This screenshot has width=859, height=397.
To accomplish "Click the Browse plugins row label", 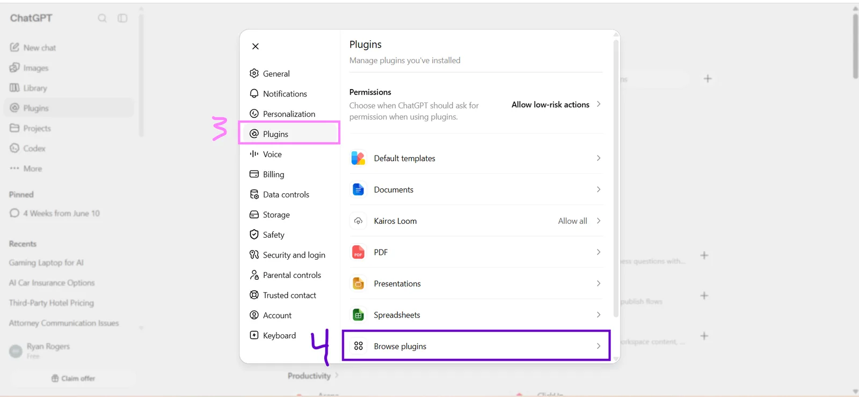I will pyautogui.click(x=400, y=347).
